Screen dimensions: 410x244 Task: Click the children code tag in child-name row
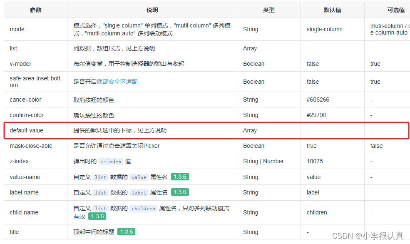pyautogui.click(x=143, y=208)
